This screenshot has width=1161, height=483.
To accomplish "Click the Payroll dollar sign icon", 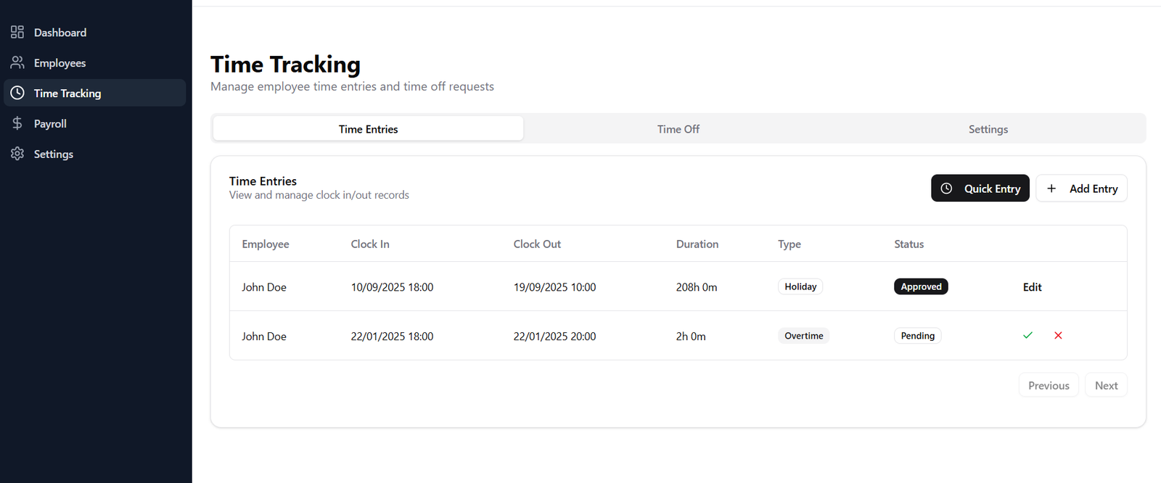I will pyautogui.click(x=17, y=123).
